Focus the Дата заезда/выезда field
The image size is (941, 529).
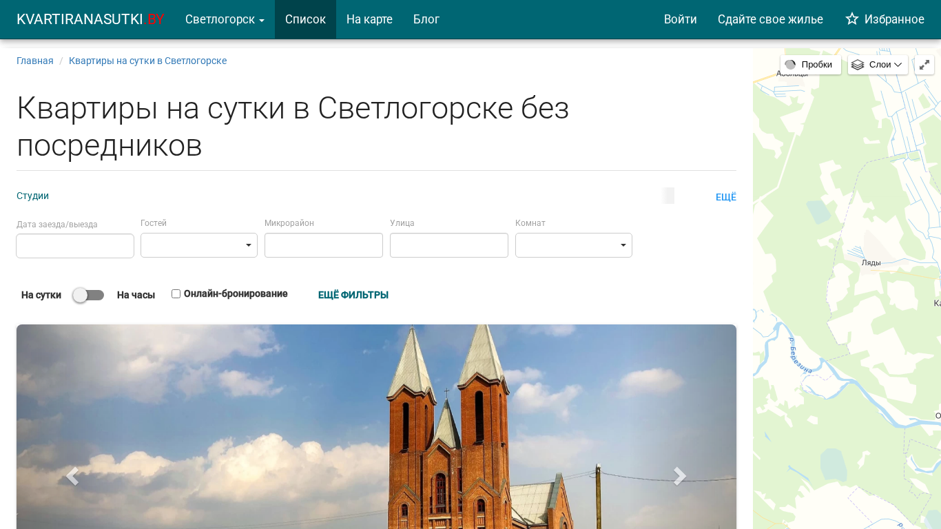pyautogui.click(x=75, y=246)
